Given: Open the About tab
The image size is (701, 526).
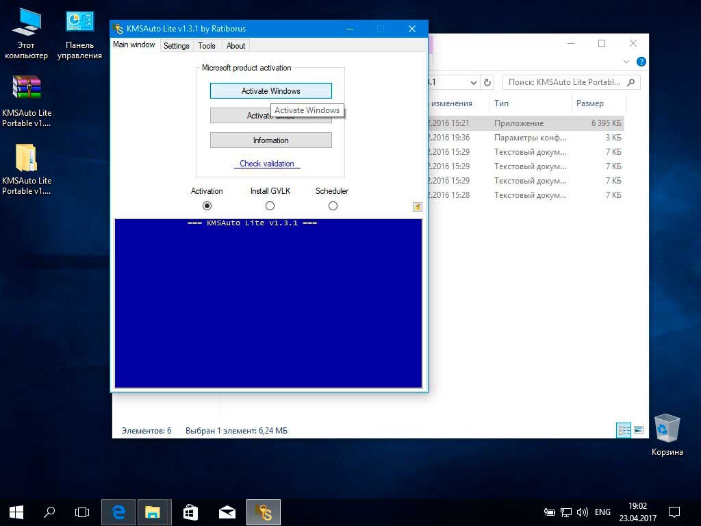Looking at the screenshot, I should (235, 46).
